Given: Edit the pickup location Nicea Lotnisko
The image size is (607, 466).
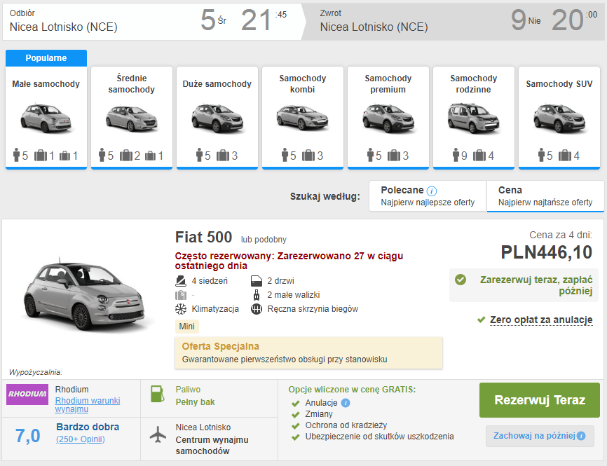Looking at the screenshot, I should pyautogui.click(x=64, y=27).
